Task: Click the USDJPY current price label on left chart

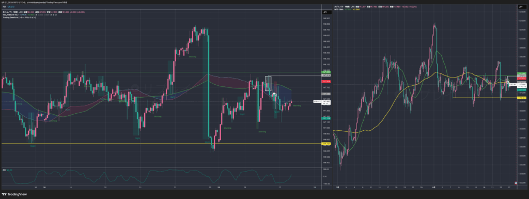Action: [322, 101]
